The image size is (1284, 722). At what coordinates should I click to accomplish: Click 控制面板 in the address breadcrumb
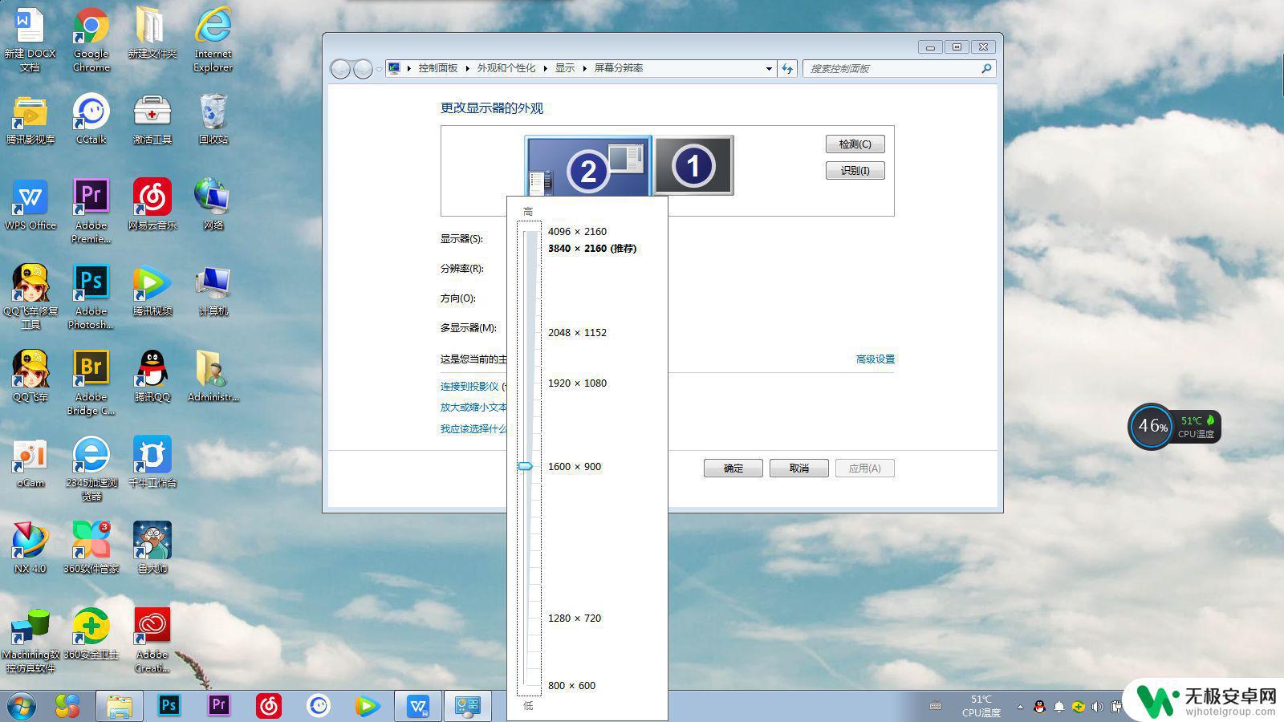click(x=437, y=68)
